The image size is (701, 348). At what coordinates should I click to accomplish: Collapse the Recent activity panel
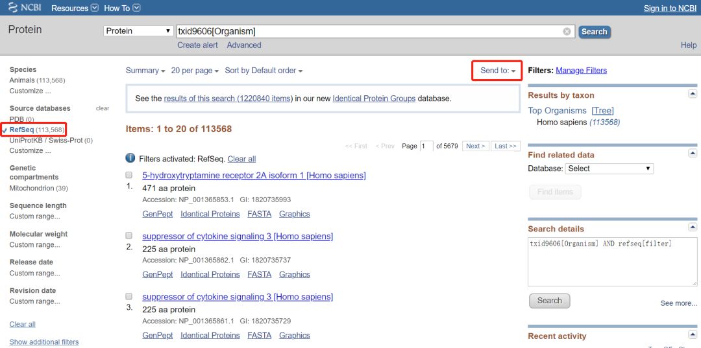tap(693, 334)
